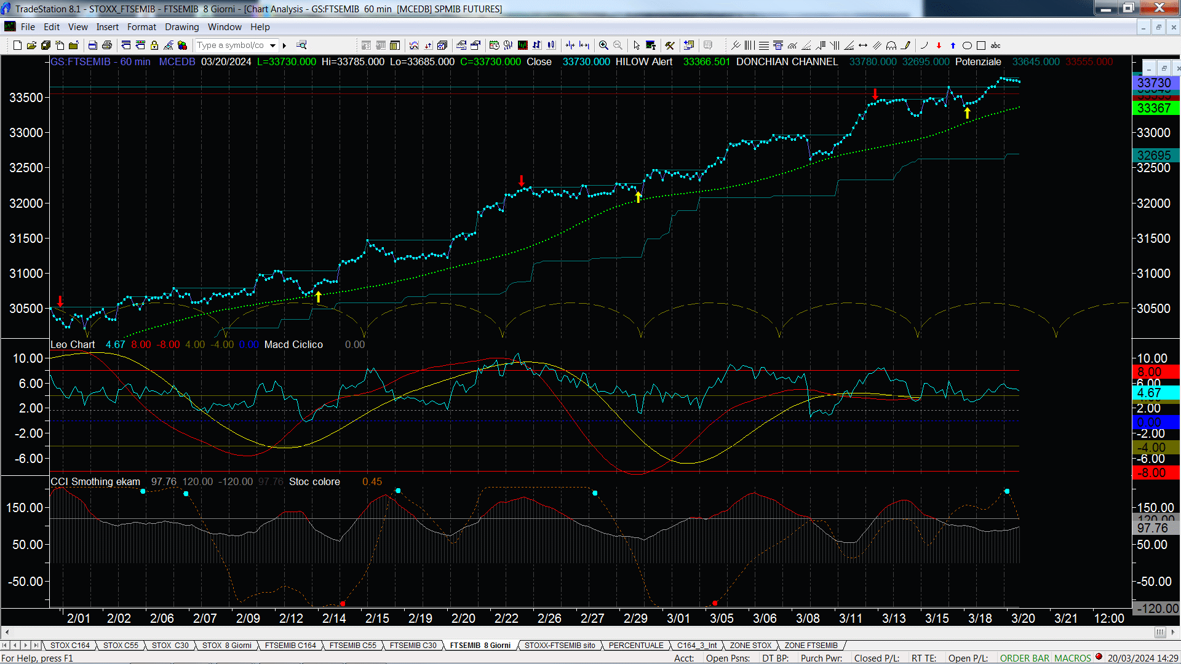
Task: Open the Insert menu
Action: coord(108,27)
